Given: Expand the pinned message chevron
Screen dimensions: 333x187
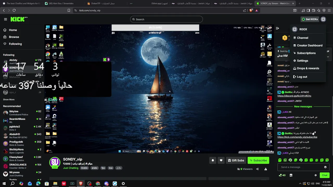Looking at the screenshot, I should tap(328, 56).
